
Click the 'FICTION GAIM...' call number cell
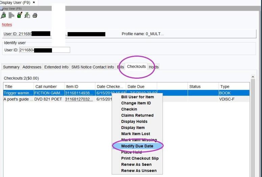pyautogui.click(x=49, y=93)
